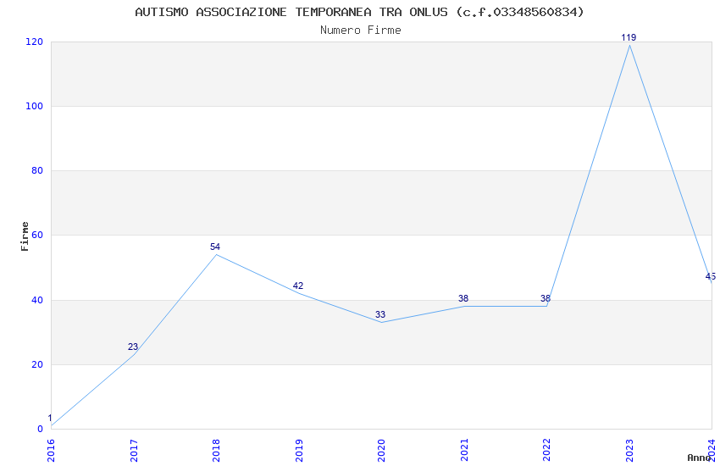Viewport: 720px width, 466px height.
Task: Click x-axis year 2019
Action: (x=299, y=451)
